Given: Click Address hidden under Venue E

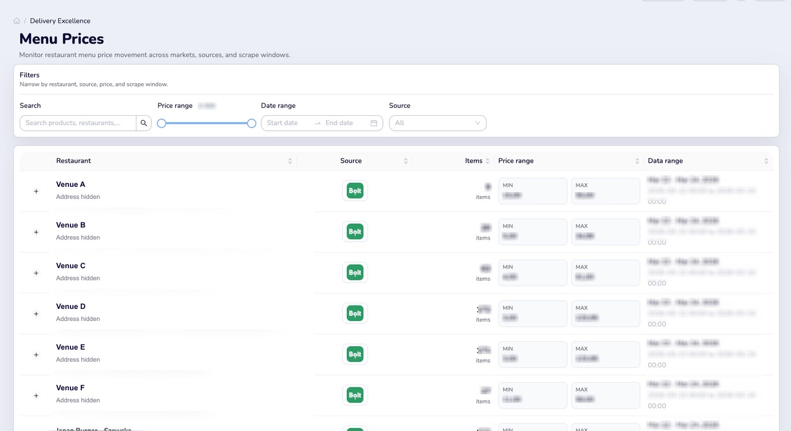Looking at the screenshot, I should pos(78,359).
